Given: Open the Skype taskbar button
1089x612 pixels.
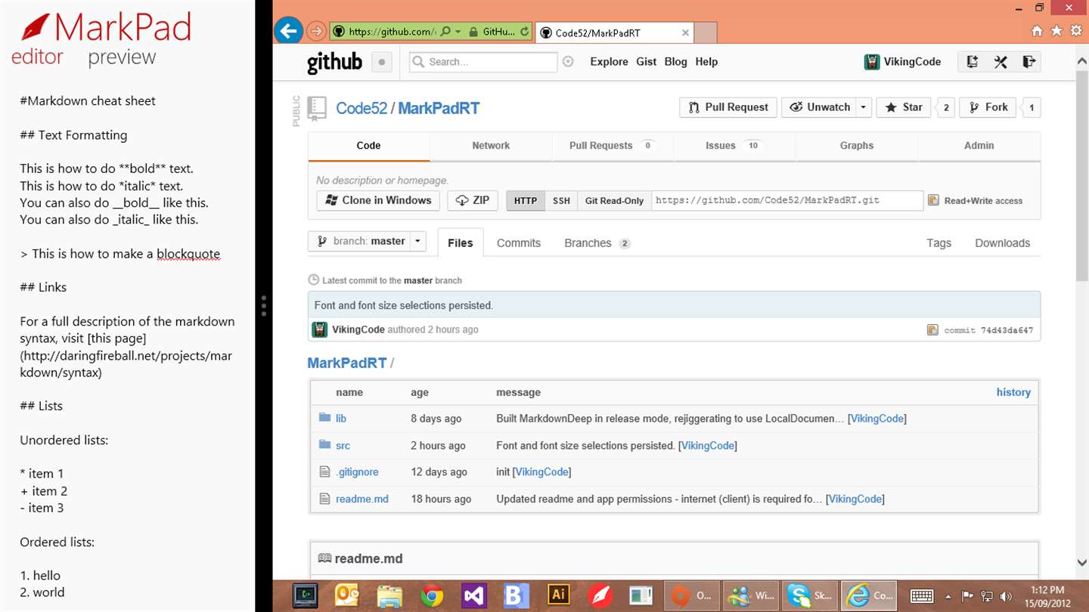Looking at the screenshot, I should (810, 596).
